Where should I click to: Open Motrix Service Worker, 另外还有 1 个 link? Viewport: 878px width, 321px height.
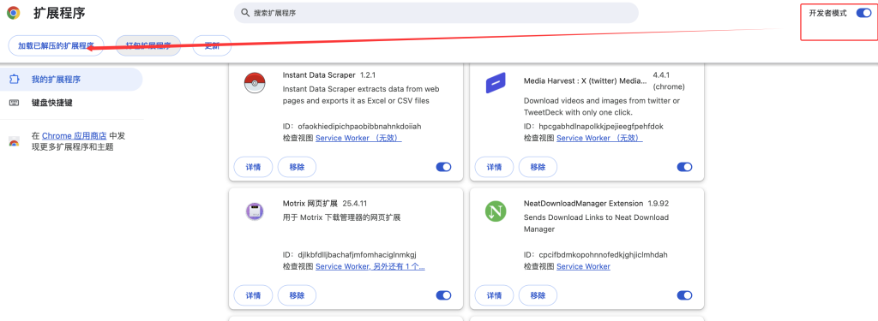tap(370, 267)
